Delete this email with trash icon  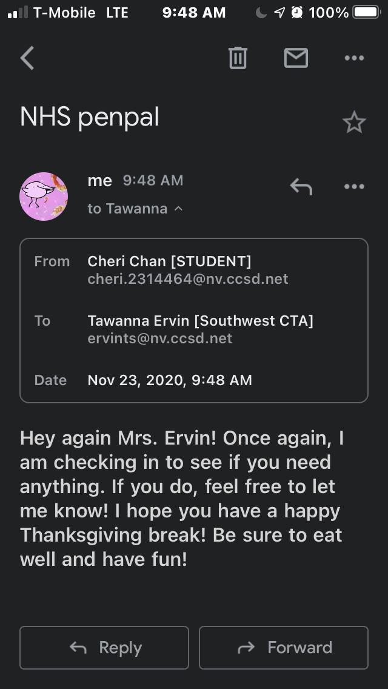point(237,58)
